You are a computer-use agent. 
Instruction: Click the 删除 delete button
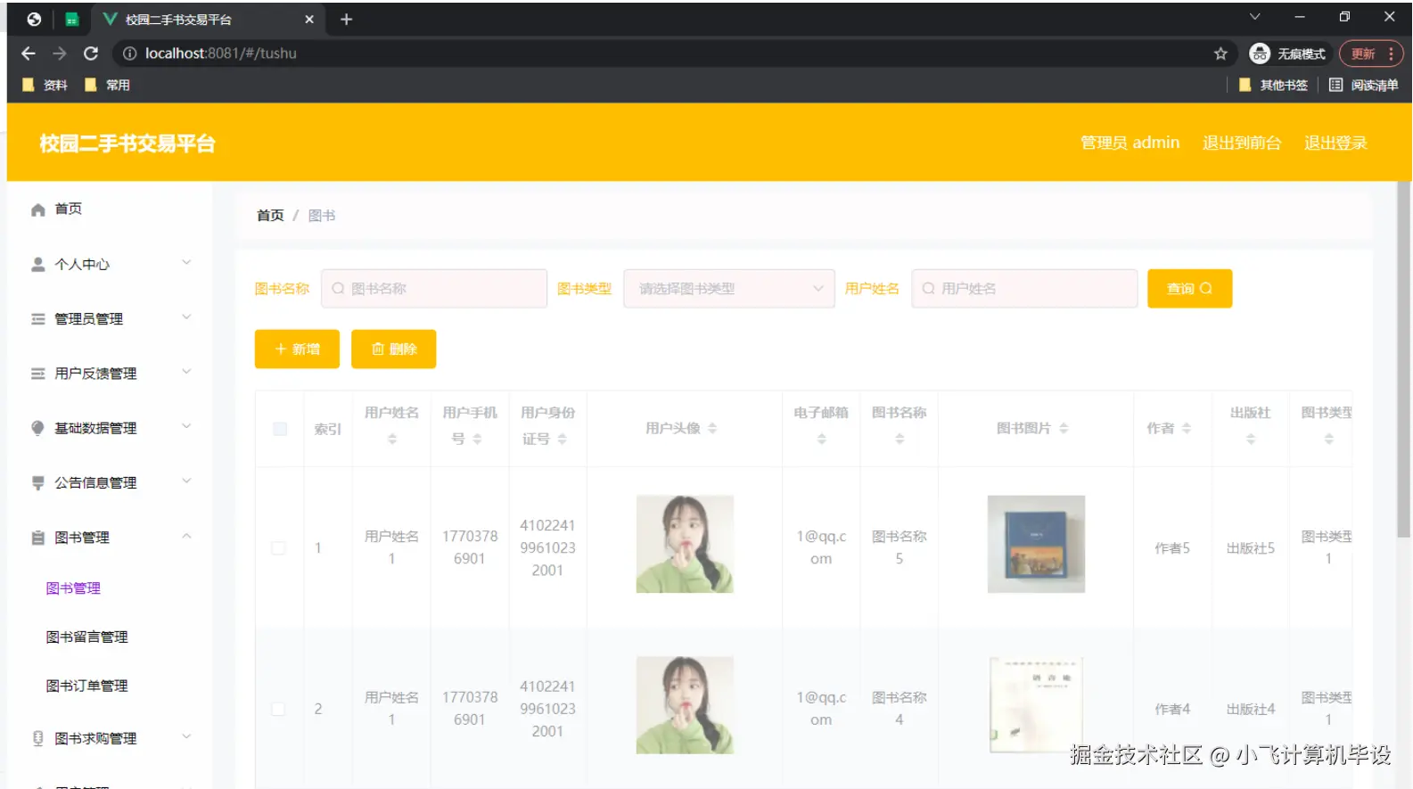click(x=393, y=349)
